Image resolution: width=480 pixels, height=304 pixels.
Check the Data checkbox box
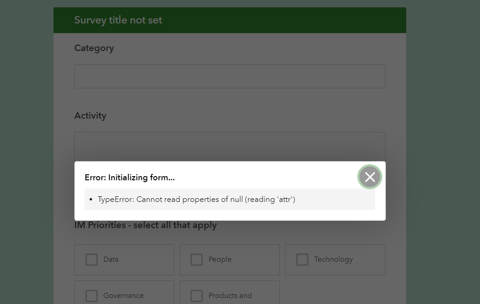tap(92, 259)
